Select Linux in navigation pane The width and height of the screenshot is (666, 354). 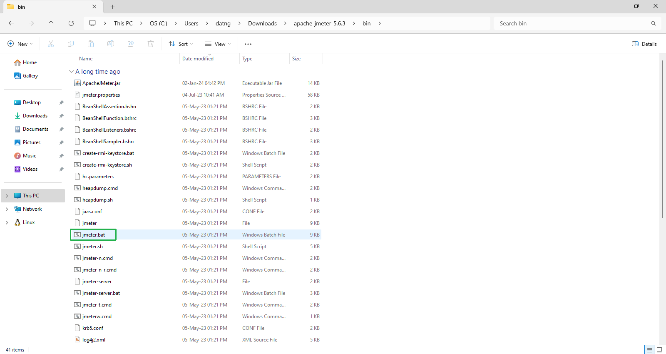[x=29, y=222]
